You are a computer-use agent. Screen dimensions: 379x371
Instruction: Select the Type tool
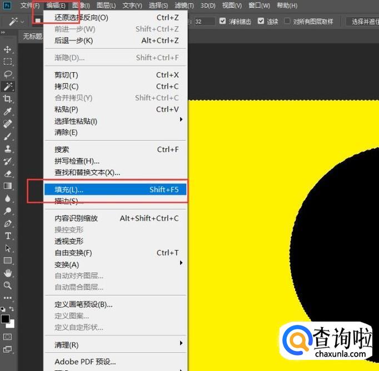click(7, 235)
